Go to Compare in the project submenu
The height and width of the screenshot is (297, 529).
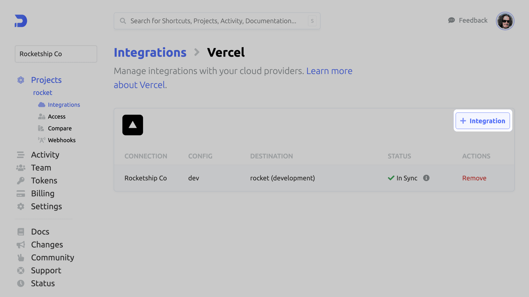[60, 128]
